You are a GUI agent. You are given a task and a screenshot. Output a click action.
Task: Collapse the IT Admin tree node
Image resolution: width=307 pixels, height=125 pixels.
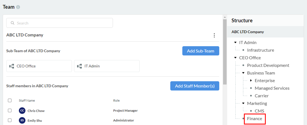[x=235, y=43]
